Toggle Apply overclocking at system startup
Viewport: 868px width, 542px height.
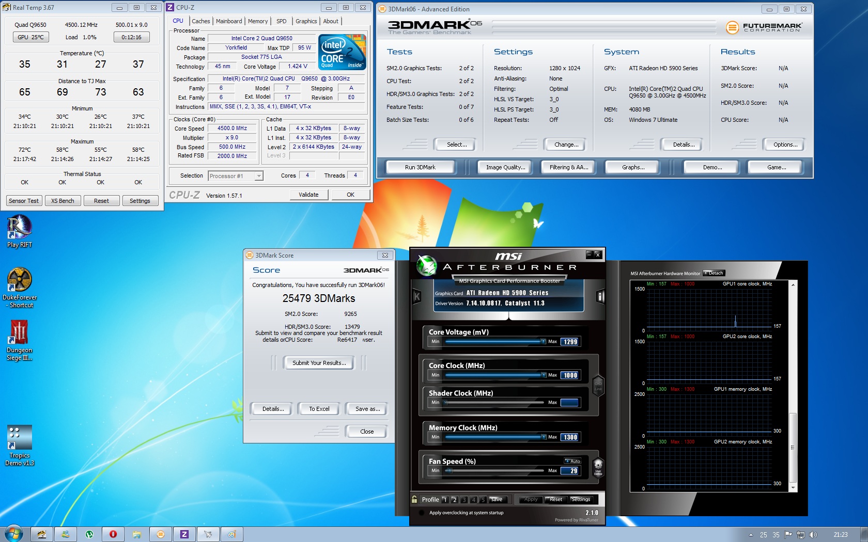[x=422, y=513]
